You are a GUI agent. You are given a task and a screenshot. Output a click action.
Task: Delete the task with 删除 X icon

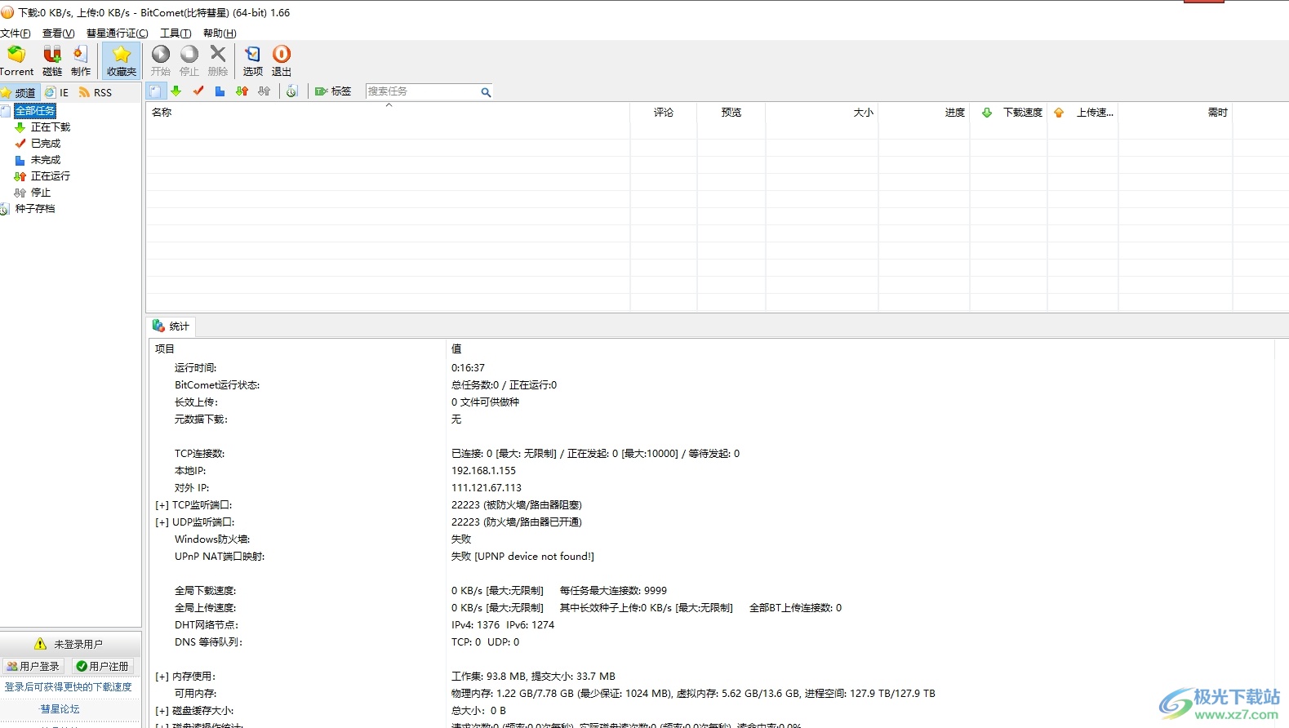[x=218, y=61]
